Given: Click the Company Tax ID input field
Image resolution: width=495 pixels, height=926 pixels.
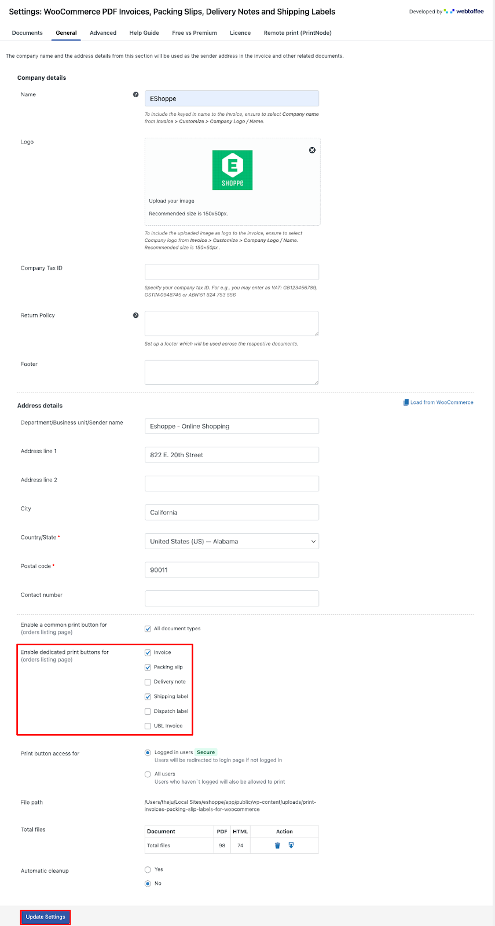Looking at the screenshot, I should click(232, 272).
